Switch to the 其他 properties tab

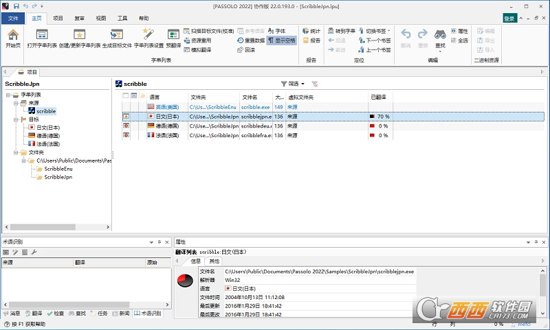click(214, 261)
